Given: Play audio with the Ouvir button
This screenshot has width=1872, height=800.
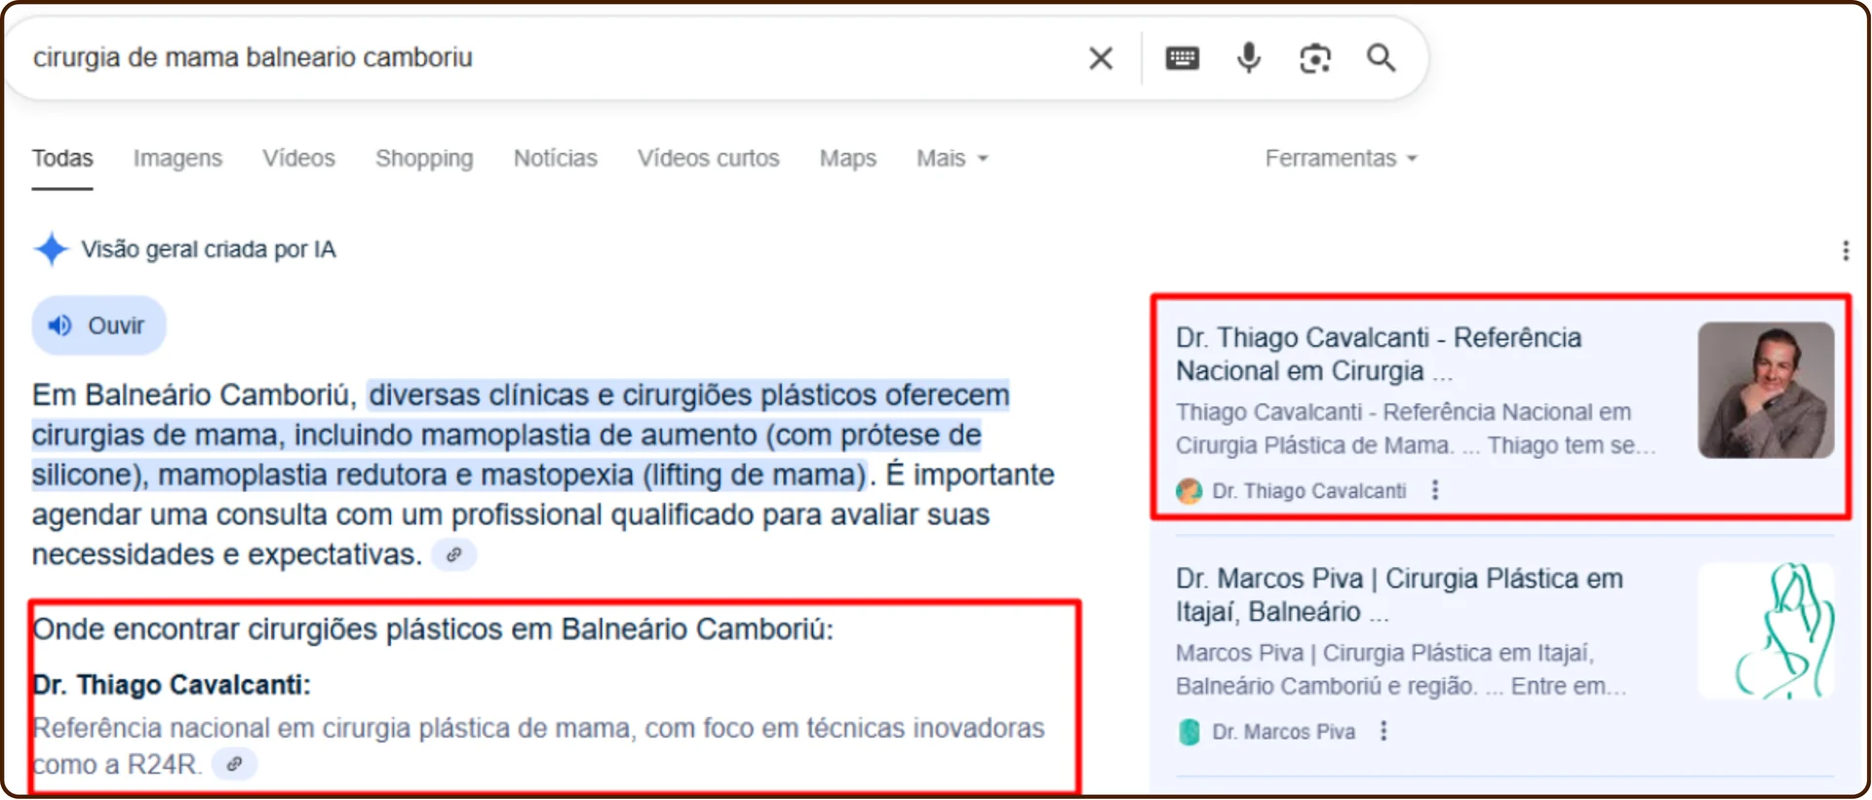Looking at the screenshot, I should click(98, 325).
